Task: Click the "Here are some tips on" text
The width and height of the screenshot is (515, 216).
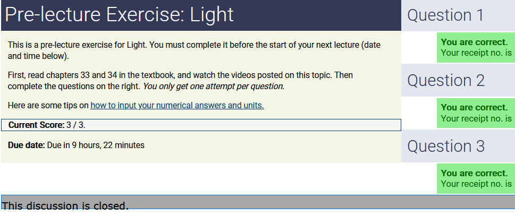Action: [x=48, y=106]
